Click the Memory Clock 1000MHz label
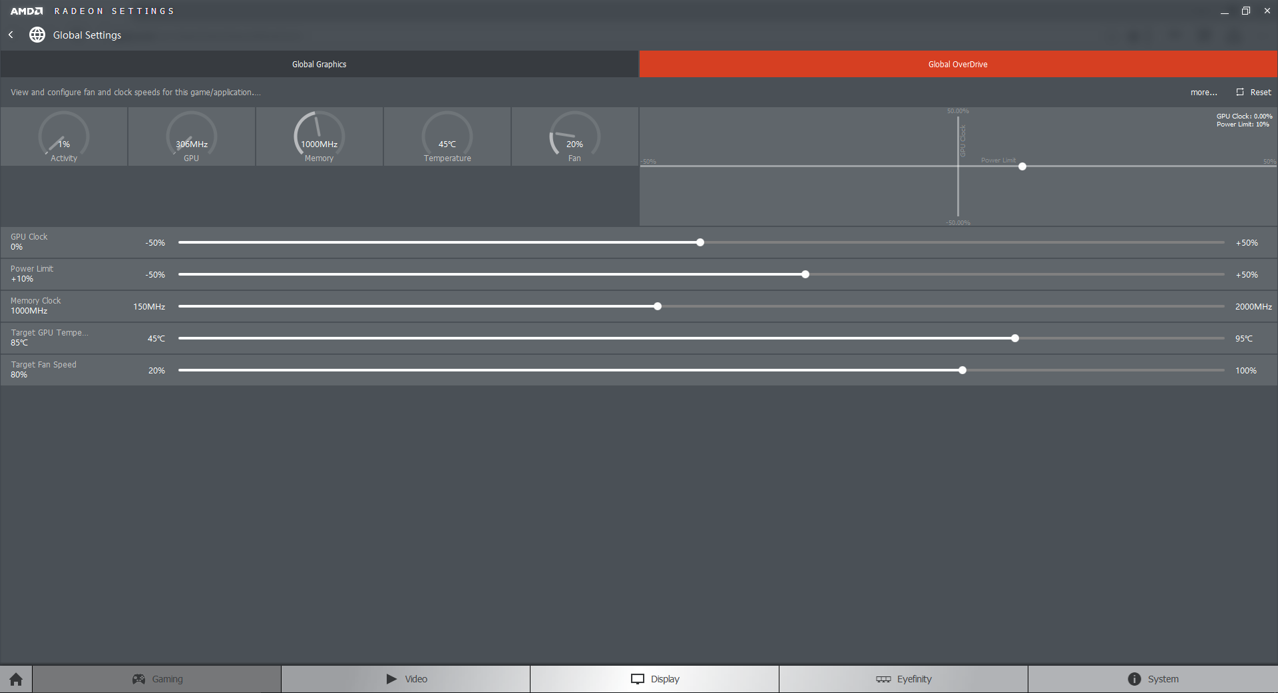Viewport: 1278px width, 693px height. pos(36,306)
